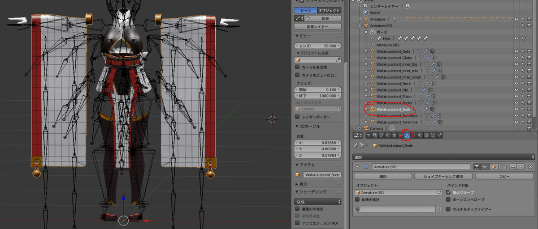
Task: Hide WafukuLeotard_Ribon using its eye icon
Action: point(516,96)
